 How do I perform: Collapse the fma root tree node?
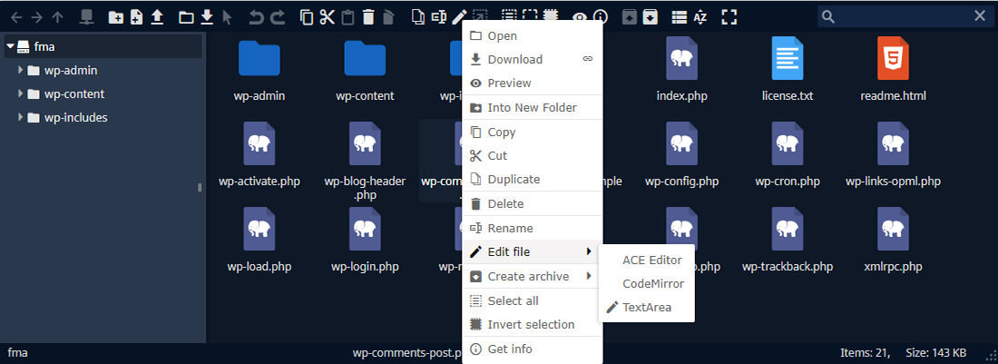10,46
